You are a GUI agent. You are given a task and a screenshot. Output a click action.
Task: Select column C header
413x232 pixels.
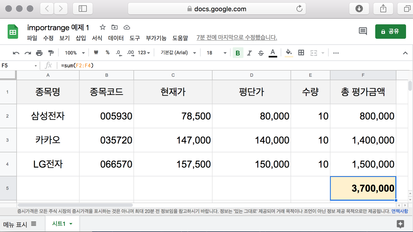pos(173,75)
